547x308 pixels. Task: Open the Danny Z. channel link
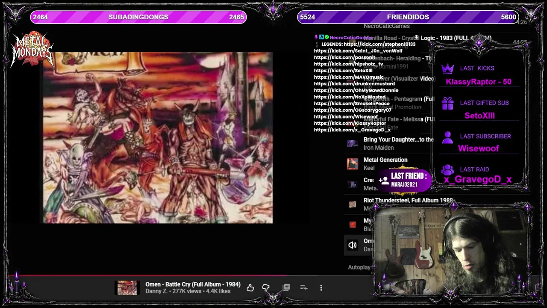(x=156, y=291)
